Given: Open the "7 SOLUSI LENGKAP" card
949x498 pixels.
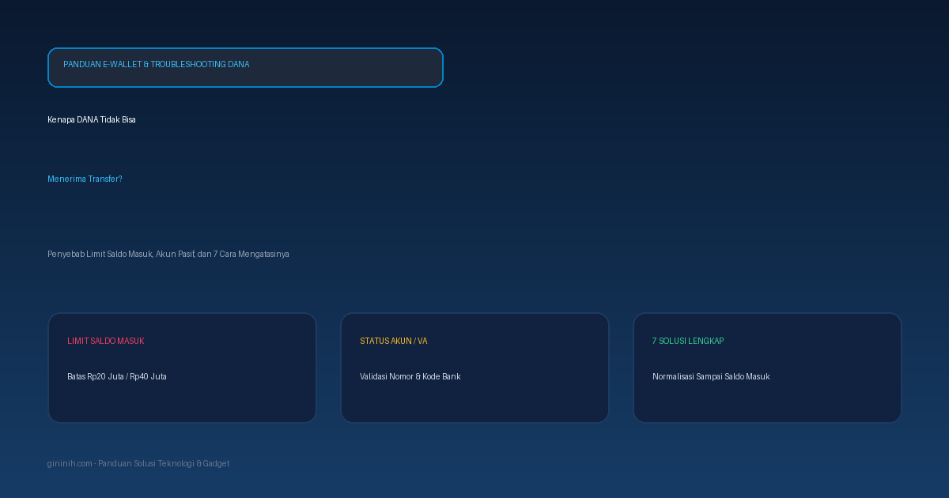Looking at the screenshot, I should pos(767,368).
